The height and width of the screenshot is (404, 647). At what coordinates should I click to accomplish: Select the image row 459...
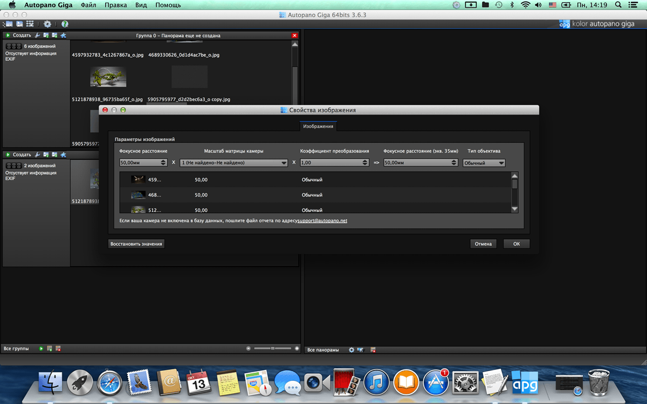click(315, 179)
